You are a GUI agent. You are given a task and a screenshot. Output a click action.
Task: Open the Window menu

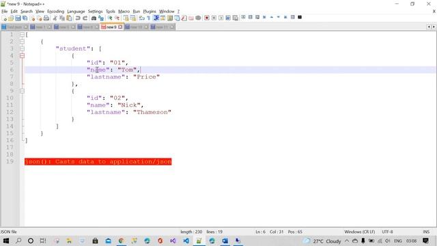pos(167,12)
